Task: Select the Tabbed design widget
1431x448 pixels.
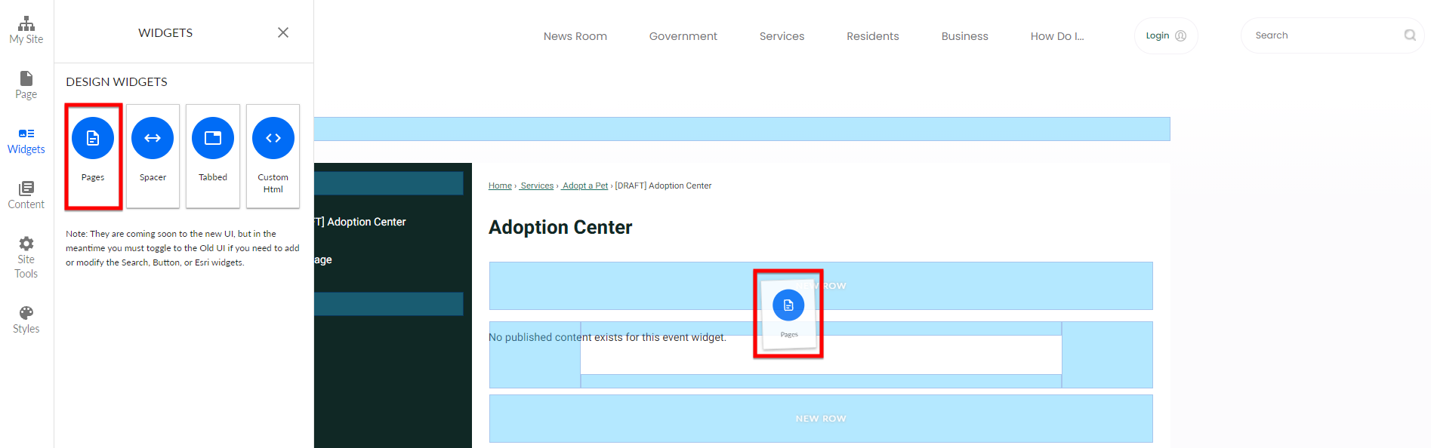Action: pyautogui.click(x=213, y=155)
